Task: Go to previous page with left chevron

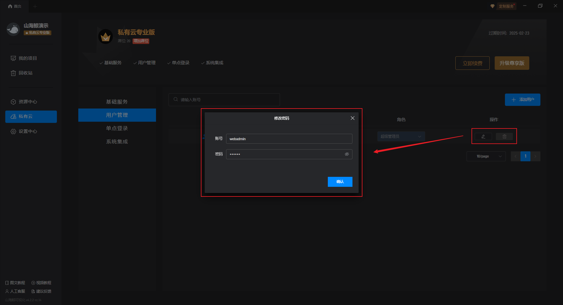Action: pos(515,156)
